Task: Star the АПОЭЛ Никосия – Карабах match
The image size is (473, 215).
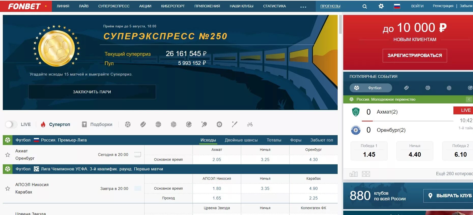Action: pyautogui.click(x=8, y=188)
